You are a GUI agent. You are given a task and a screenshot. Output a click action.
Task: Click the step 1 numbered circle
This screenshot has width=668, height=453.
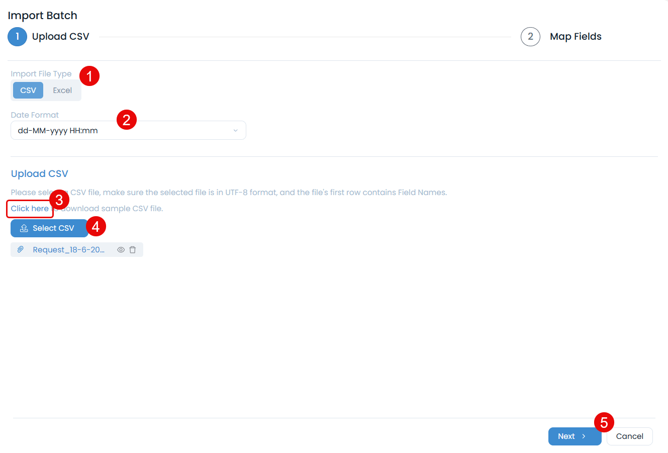(18, 36)
